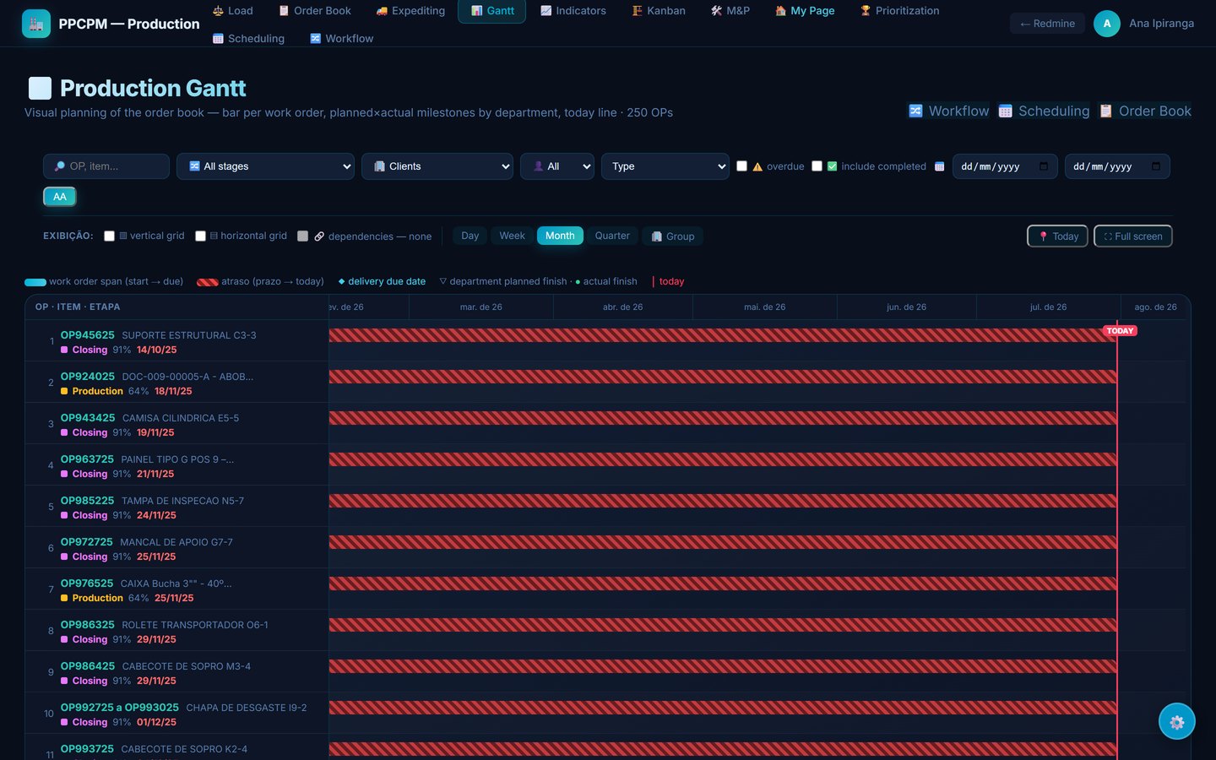Click the OP992725 a OP993025 link
This screenshot has width=1216, height=760.
[x=120, y=708]
